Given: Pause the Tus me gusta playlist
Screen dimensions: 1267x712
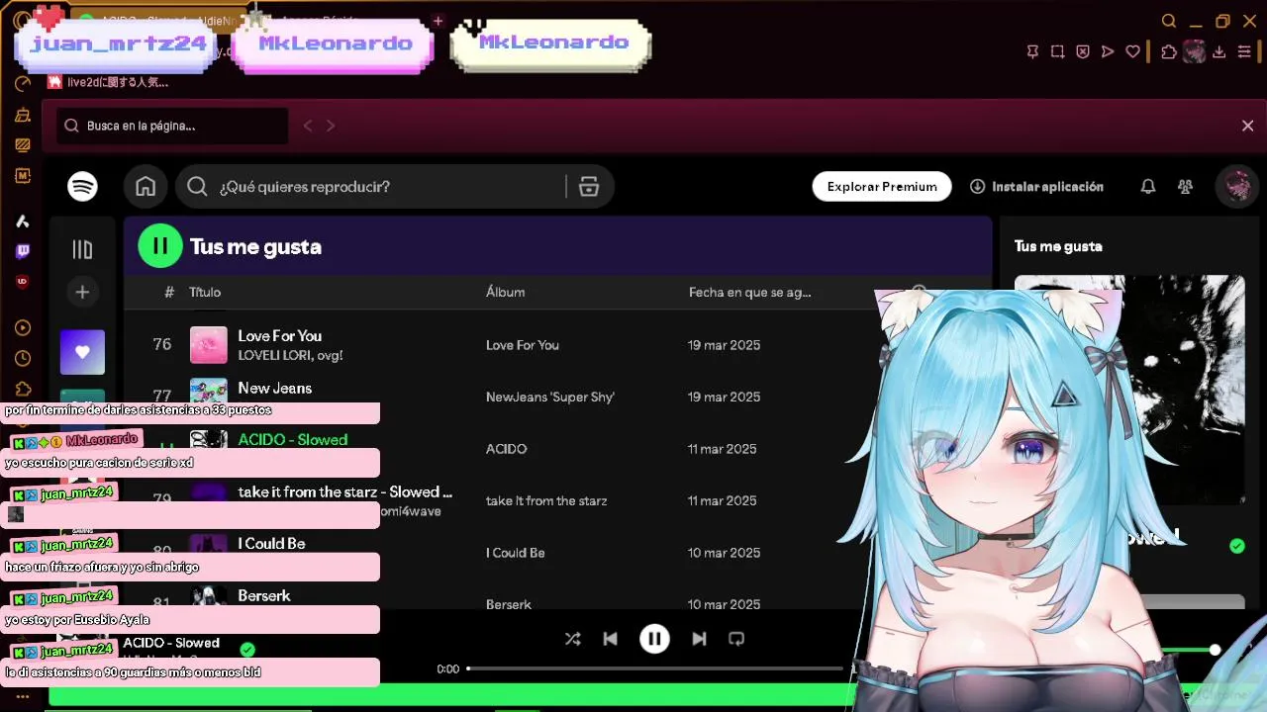Looking at the screenshot, I should (160, 246).
